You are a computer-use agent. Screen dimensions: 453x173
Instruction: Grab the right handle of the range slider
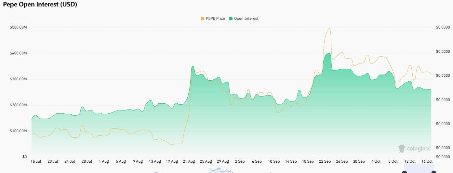point(434,172)
